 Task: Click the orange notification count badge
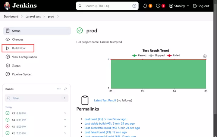pyautogui.click(x=150, y=6)
